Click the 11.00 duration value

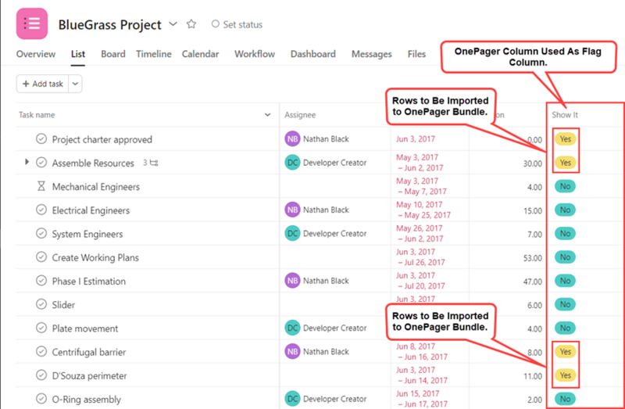pos(533,376)
